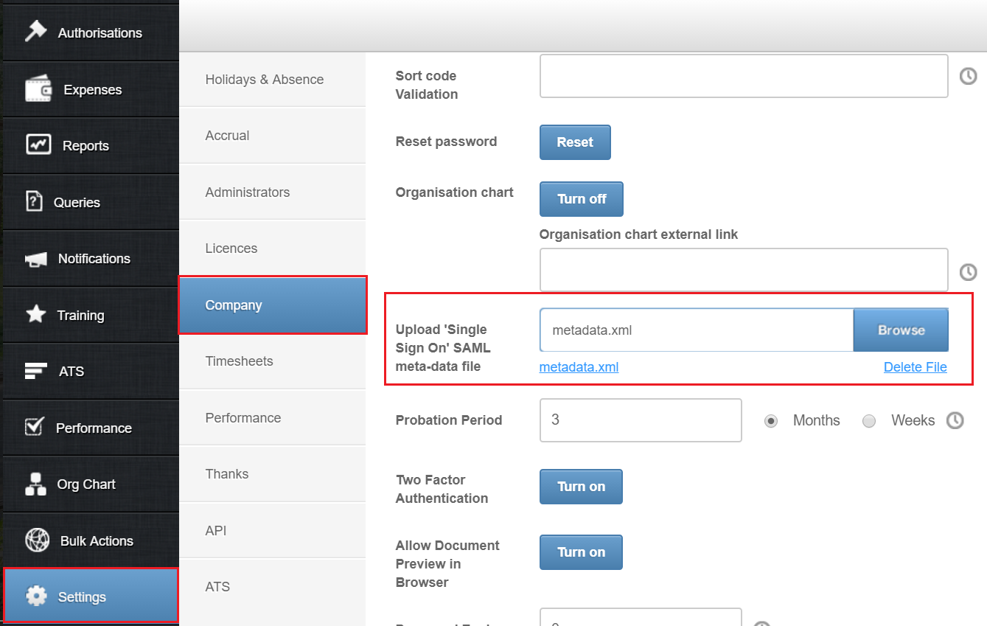Switch to the Timesheets settings tab
This screenshot has width=987, height=626.
coord(240,361)
